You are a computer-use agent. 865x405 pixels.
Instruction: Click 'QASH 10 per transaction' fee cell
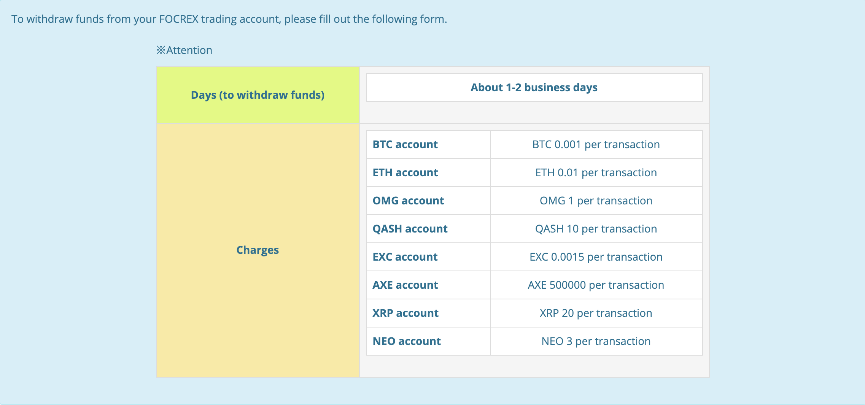tap(596, 229)
